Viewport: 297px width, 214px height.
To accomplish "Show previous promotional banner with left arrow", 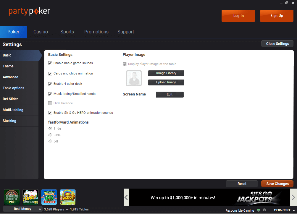I will [126, 197].
